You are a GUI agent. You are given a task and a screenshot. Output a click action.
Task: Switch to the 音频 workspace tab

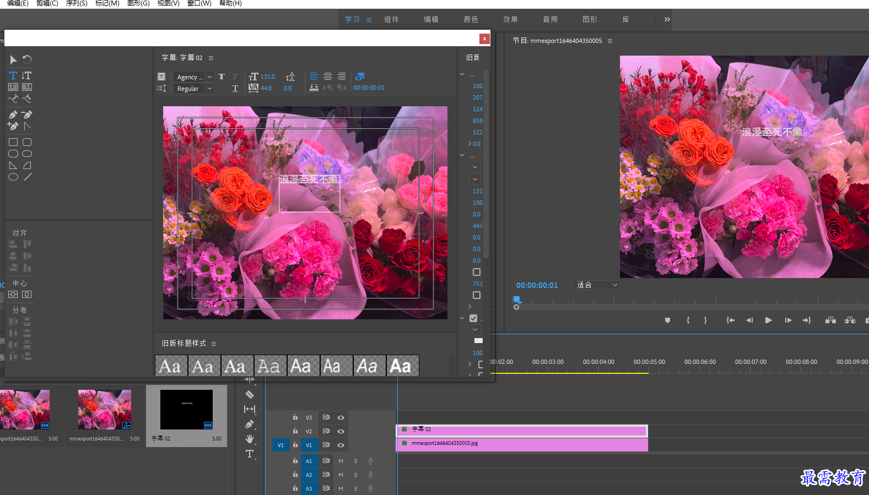550,19
